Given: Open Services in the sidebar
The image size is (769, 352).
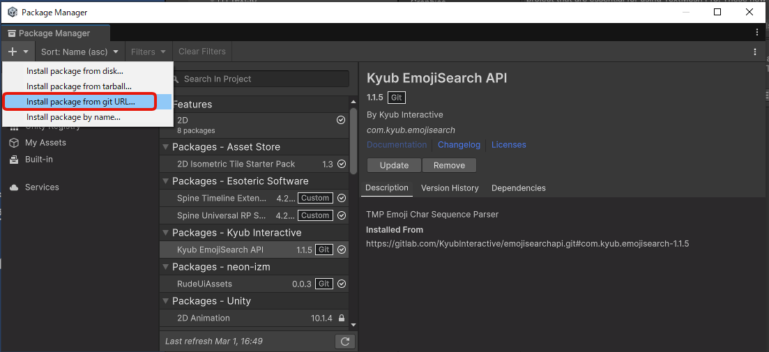Looking at the screenshot, I should click(42, 188).
